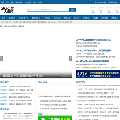
Task: Open the 2020广州国际充电桩 green banner
Action: point(55,118)
